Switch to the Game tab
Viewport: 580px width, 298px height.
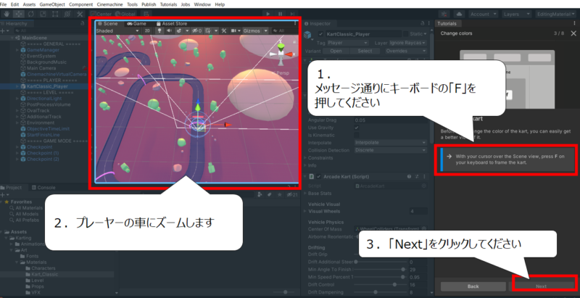(x=137, y=23)
